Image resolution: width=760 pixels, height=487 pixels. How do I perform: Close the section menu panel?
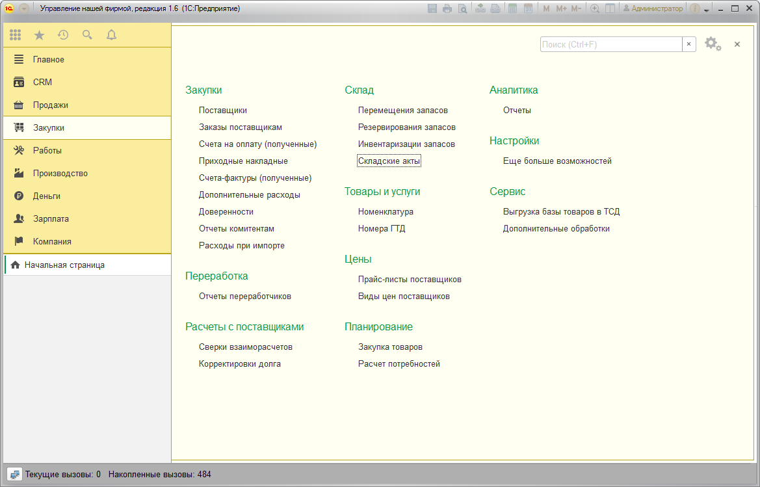737,44
